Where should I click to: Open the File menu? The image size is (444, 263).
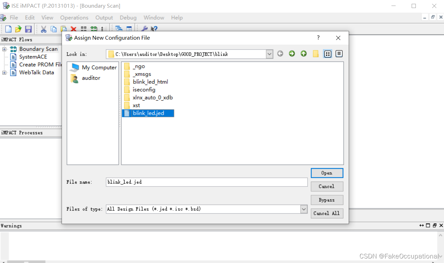(14, 17)
